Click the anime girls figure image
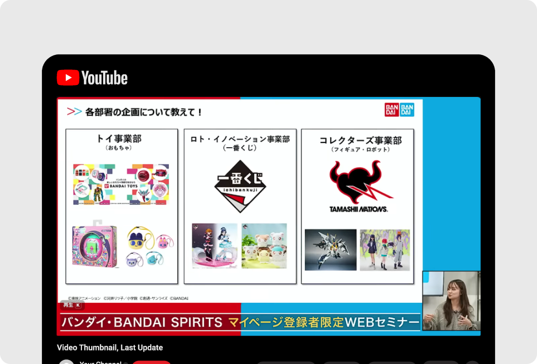Viewport: 537px width, 364px height. tap(215, 246)
